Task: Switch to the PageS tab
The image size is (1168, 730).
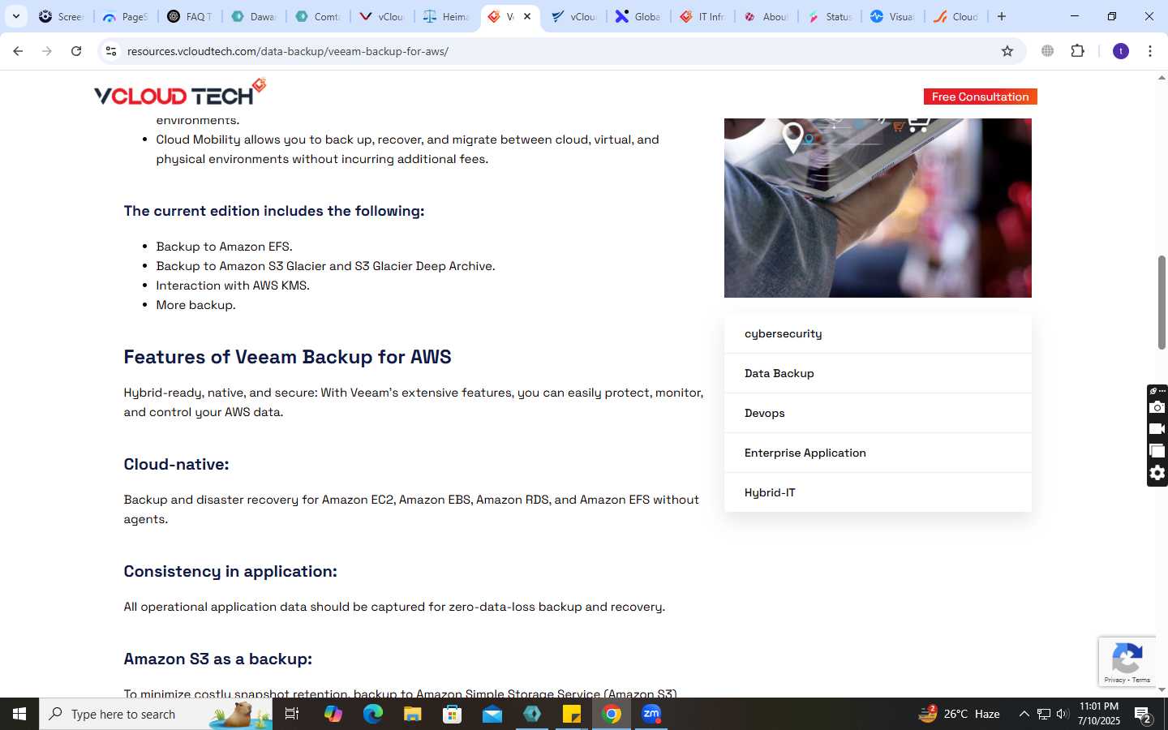Action: pos(125,16)
